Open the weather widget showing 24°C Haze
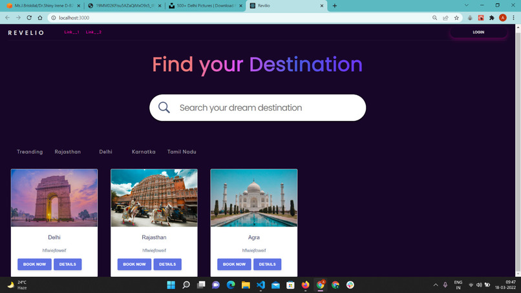 click(17, 285)
